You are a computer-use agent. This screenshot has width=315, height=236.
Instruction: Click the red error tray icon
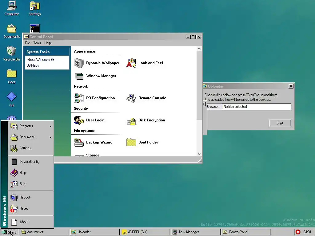[298, 232]
